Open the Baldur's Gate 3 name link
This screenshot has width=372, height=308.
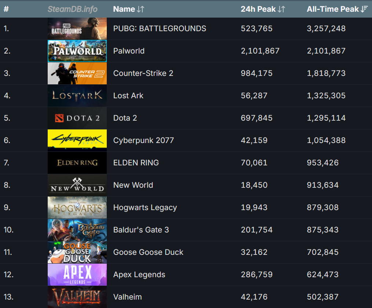141,230
